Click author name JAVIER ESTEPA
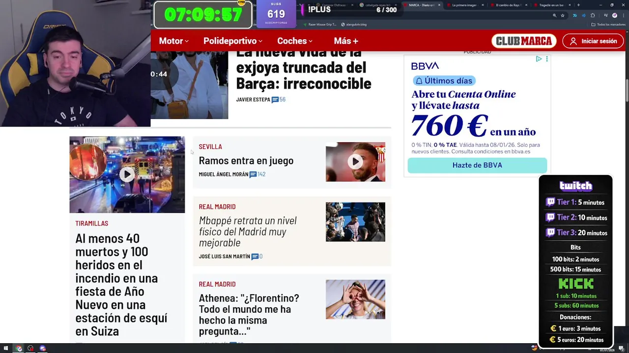This screenshot has height=353, width=629. [x=253, y=100]
